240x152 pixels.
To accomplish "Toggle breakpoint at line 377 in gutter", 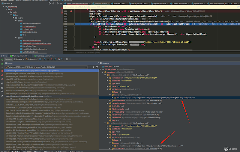I will click(71, 11).
